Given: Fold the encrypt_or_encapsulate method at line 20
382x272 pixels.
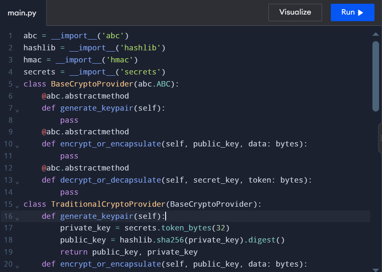Looking at the screenshot, I should click(x=17, y=267).
